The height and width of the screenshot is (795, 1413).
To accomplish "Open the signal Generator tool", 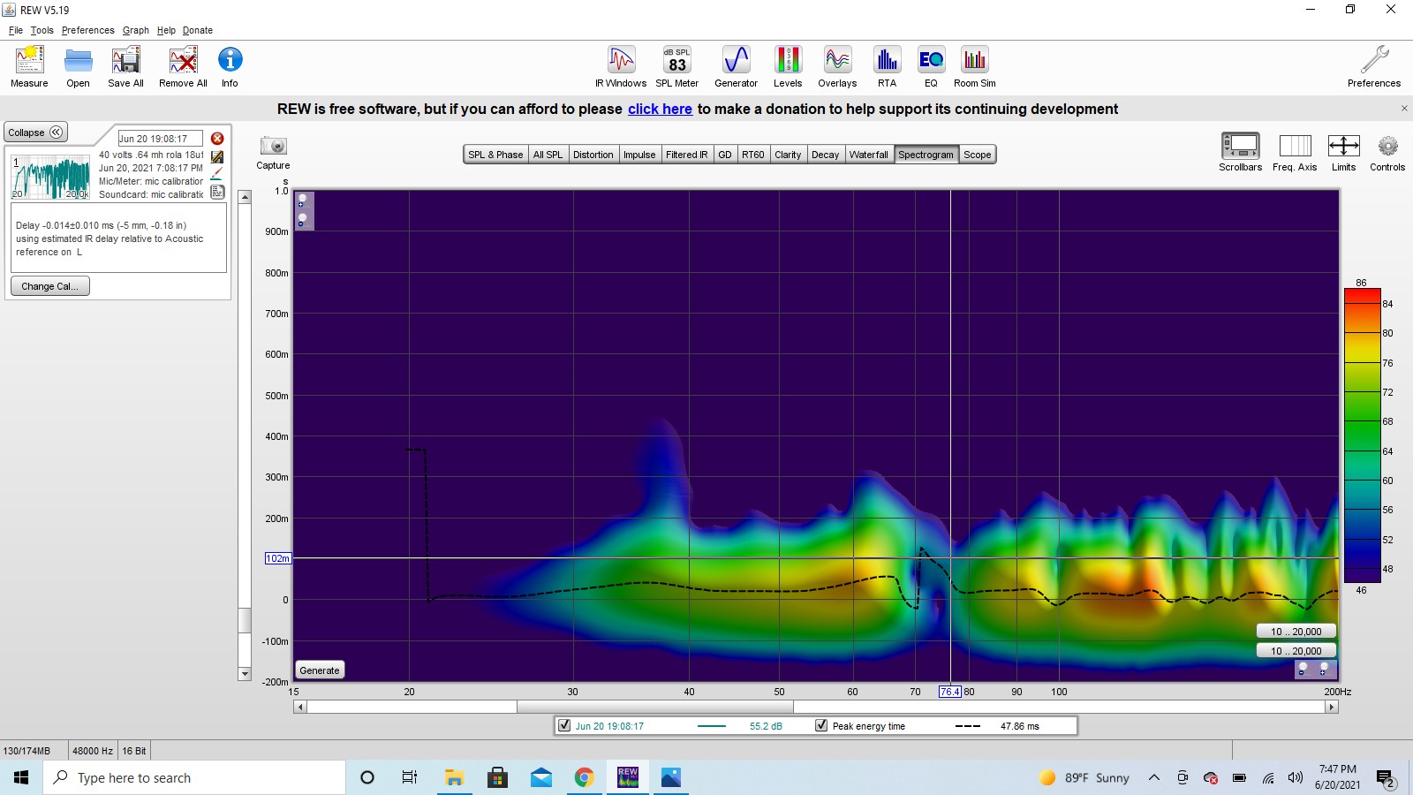I will click(x=737, y=60).
